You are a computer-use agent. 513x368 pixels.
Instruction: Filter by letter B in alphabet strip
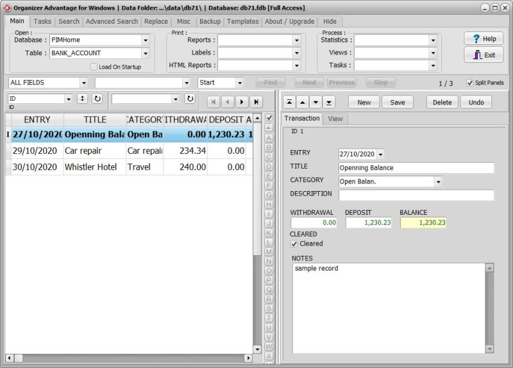pyautogui.click(x=269, y=147)
